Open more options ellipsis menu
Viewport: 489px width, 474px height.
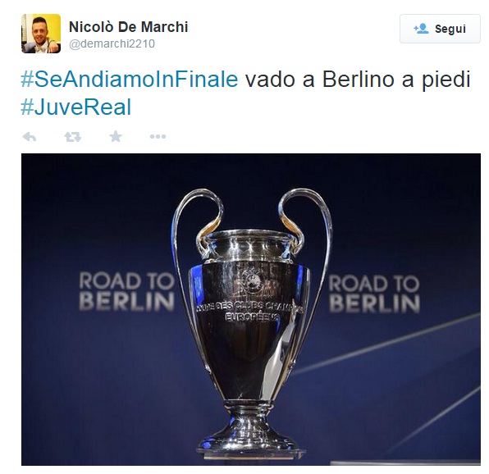tap(158, 136)
